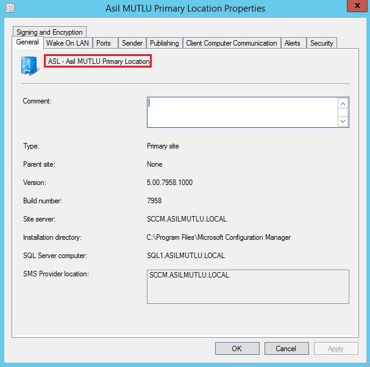Click the Site server value SCCM.ASILMUTLU.LOCAL
Screen dimensions: 370x367
pos(187,219)
